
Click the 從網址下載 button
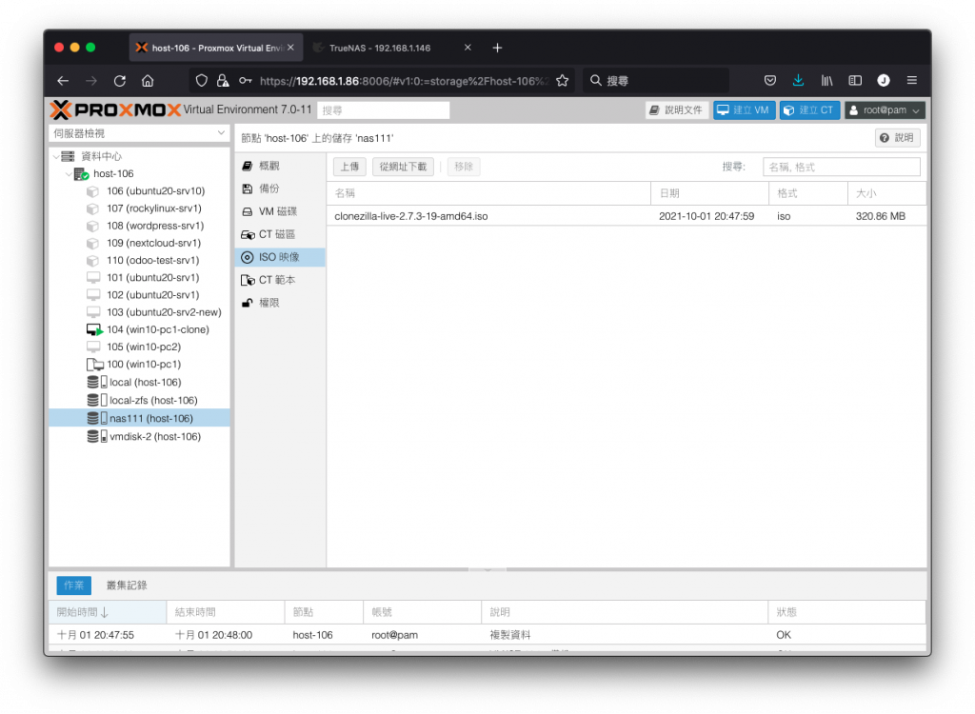point(403,167)
